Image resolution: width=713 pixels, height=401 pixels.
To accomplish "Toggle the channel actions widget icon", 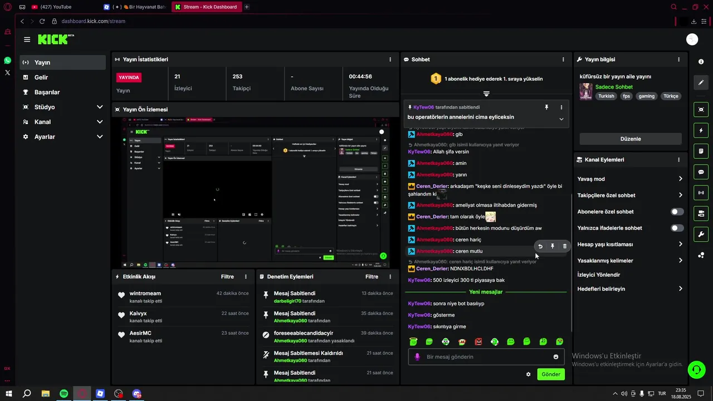I will tap(701, 213).
